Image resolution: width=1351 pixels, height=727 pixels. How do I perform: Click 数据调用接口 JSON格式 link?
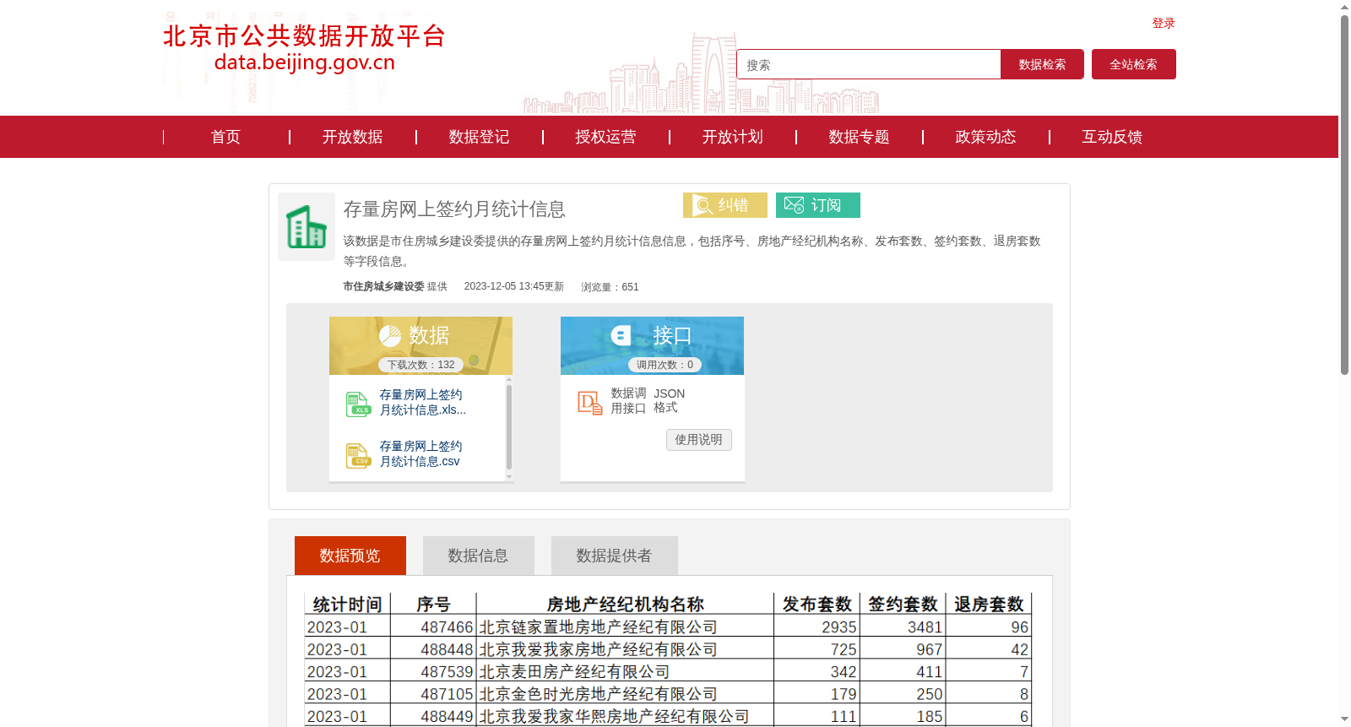[x=648, y=401]
